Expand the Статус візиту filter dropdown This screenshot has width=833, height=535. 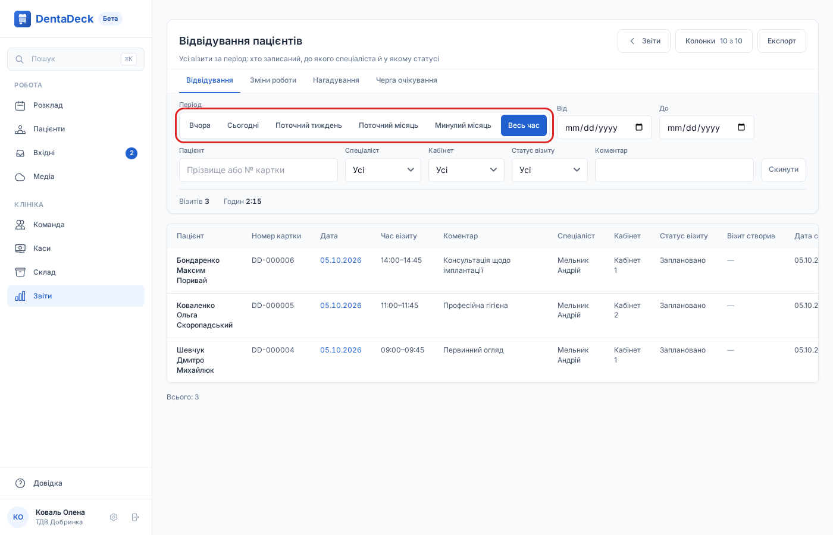(x=550, y=170)
